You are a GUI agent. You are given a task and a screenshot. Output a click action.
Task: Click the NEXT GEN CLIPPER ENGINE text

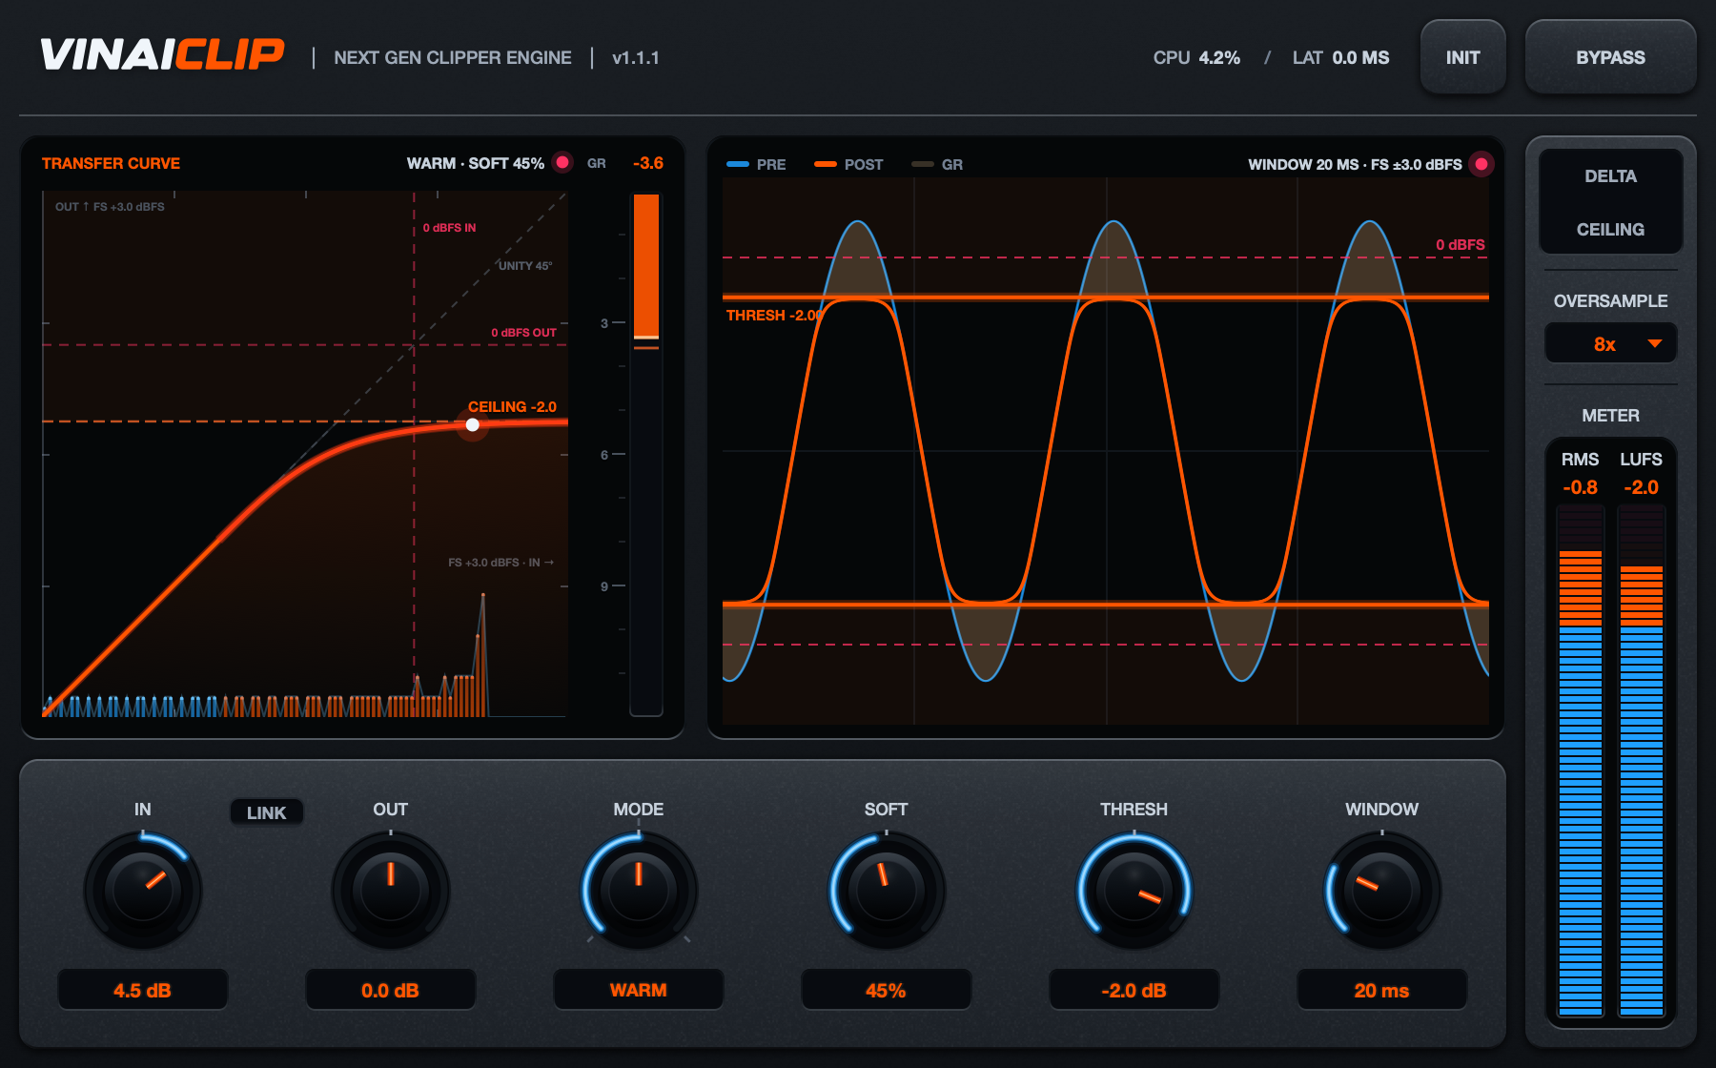click(453, 58)
